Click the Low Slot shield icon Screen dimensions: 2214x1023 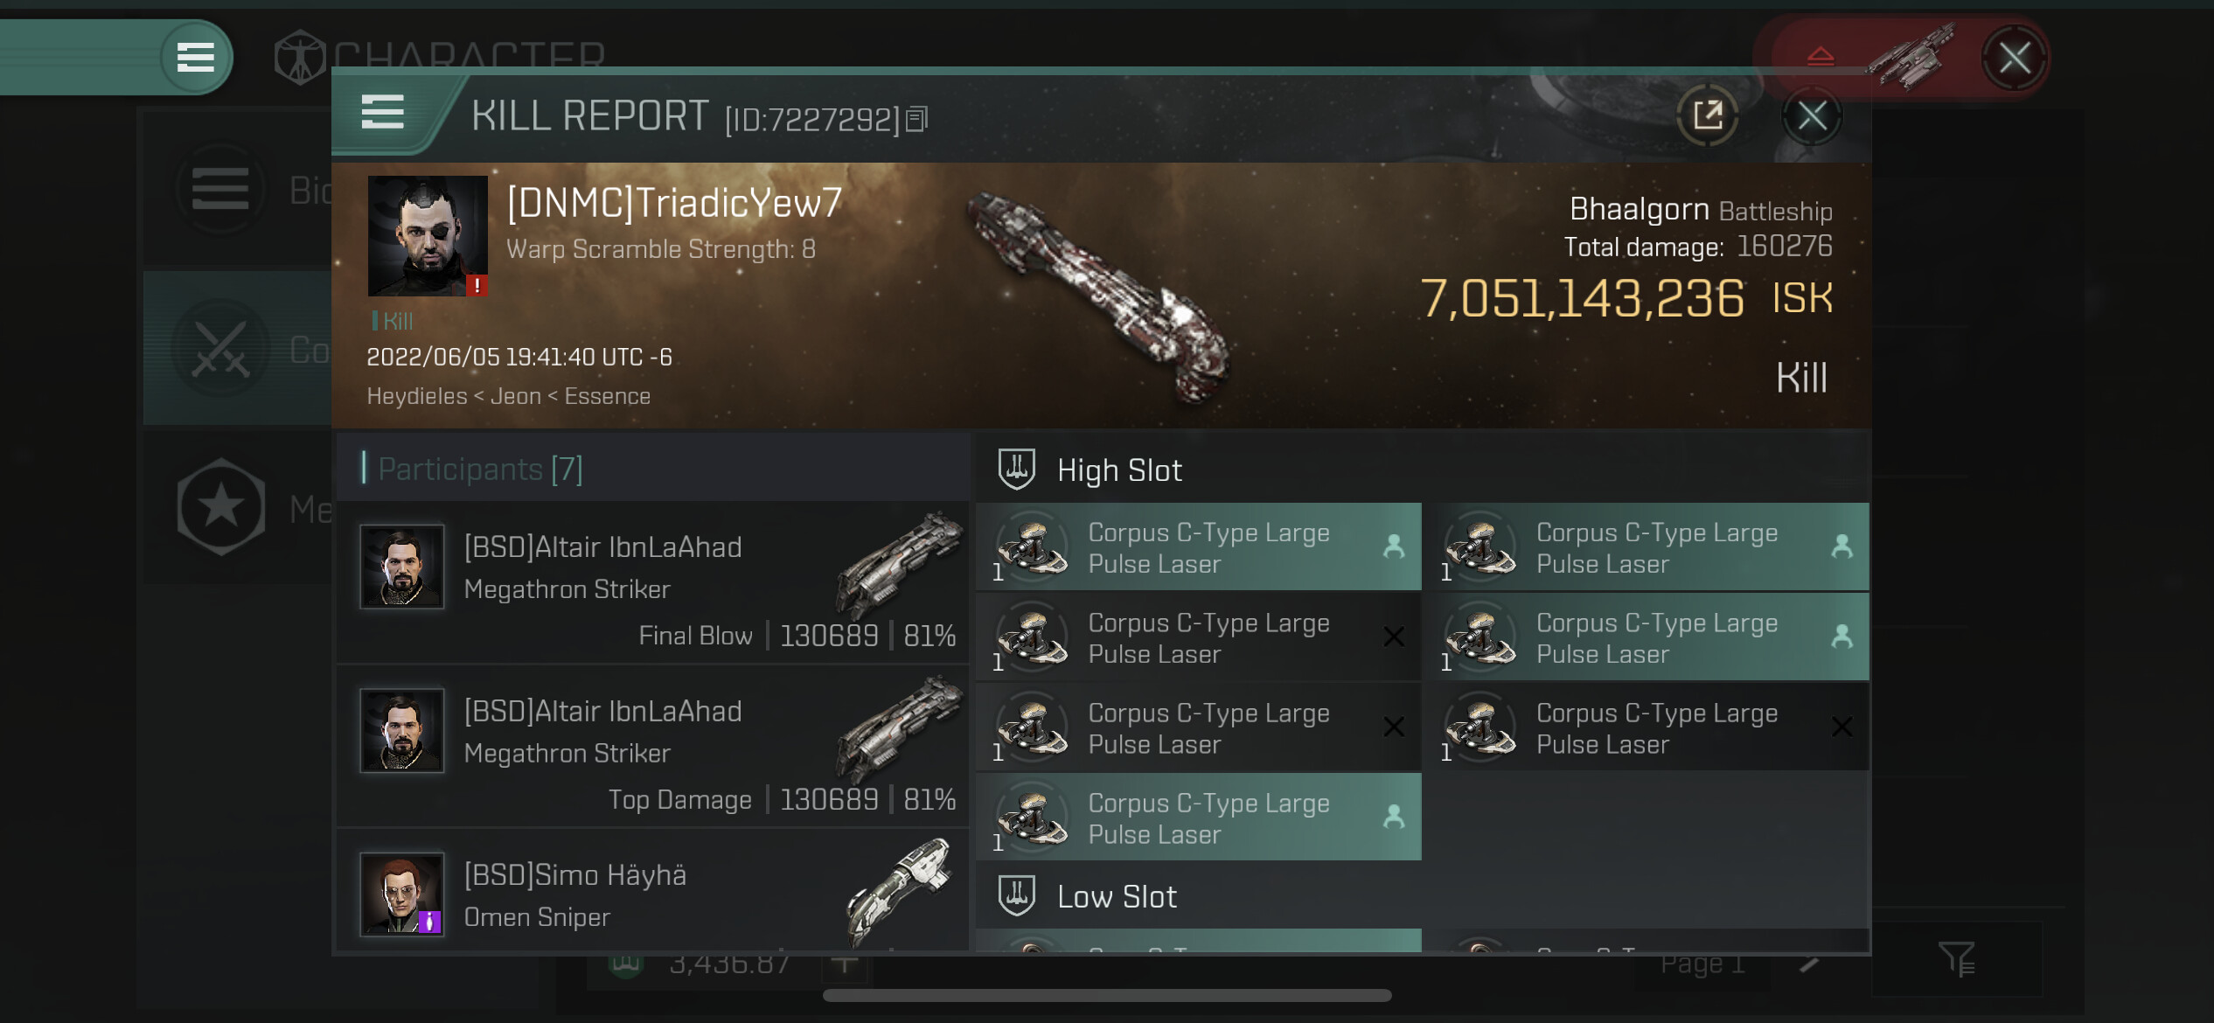pyautogui.click(x=1016, y=896)
